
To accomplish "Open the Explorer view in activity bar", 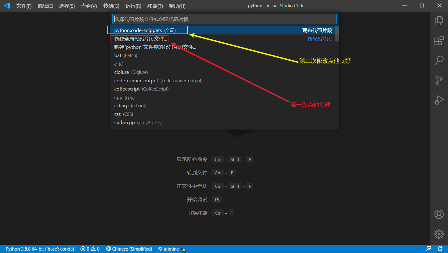I will coord(439,21).
